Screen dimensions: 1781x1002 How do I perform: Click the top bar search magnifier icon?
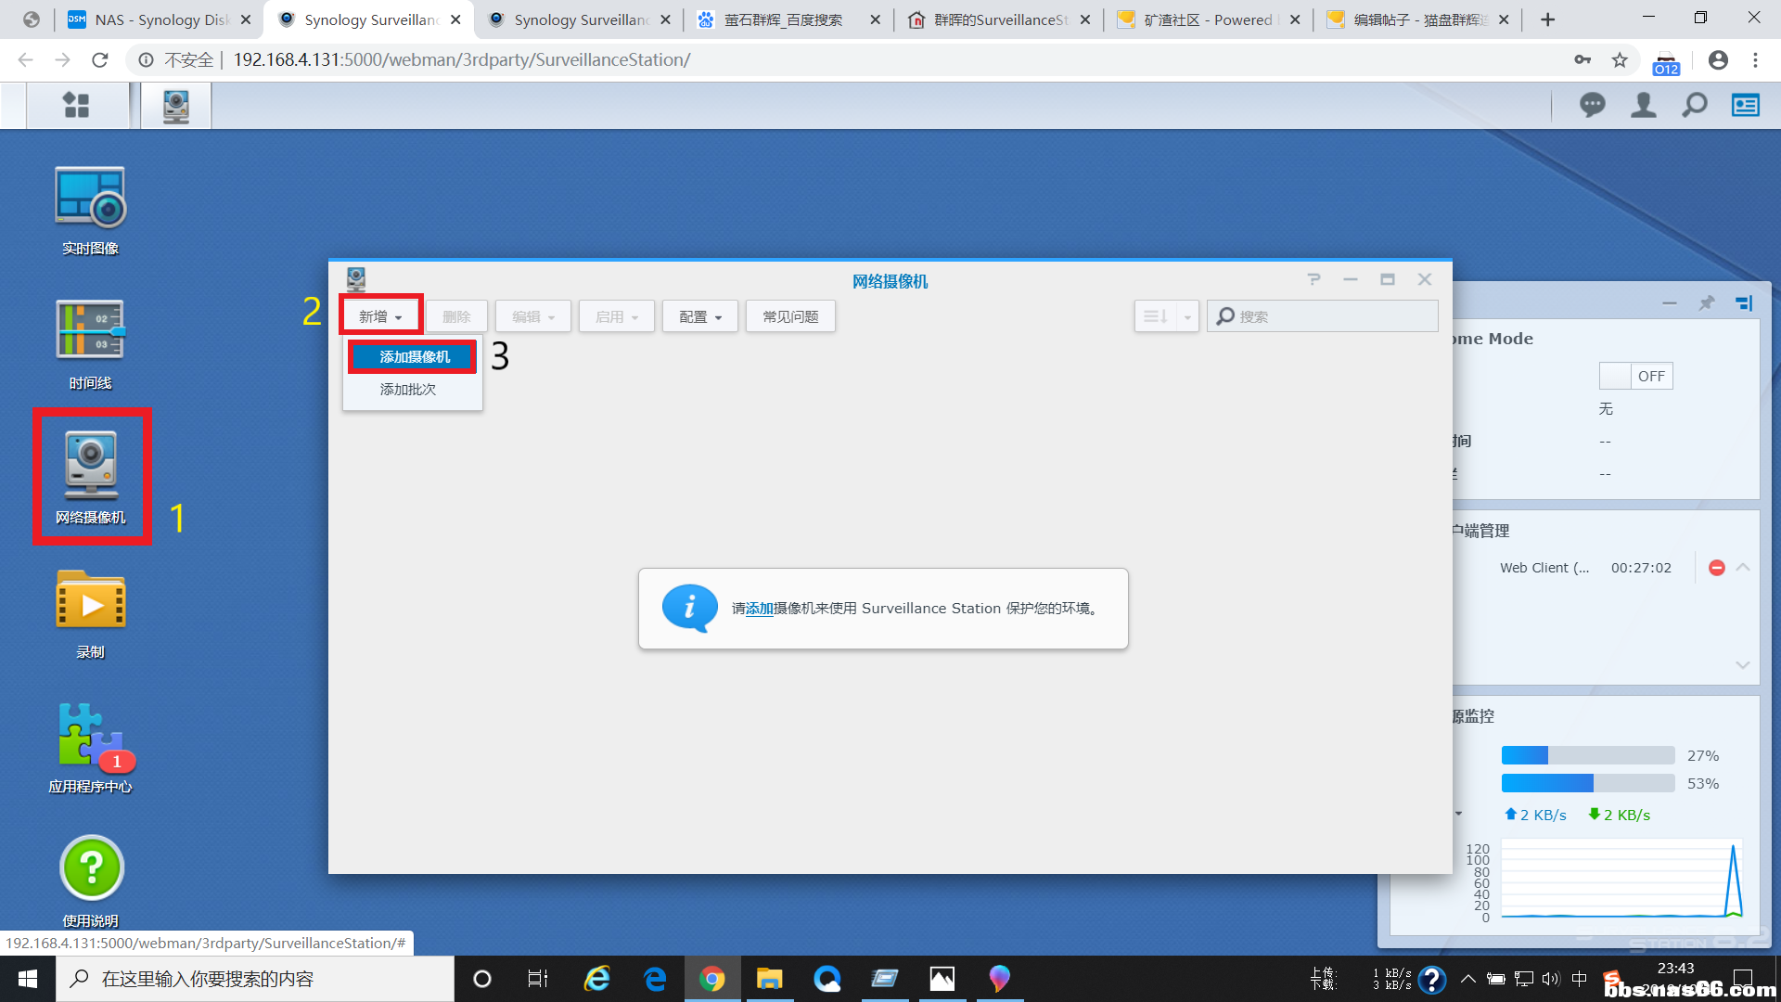tap(1694, 106)
